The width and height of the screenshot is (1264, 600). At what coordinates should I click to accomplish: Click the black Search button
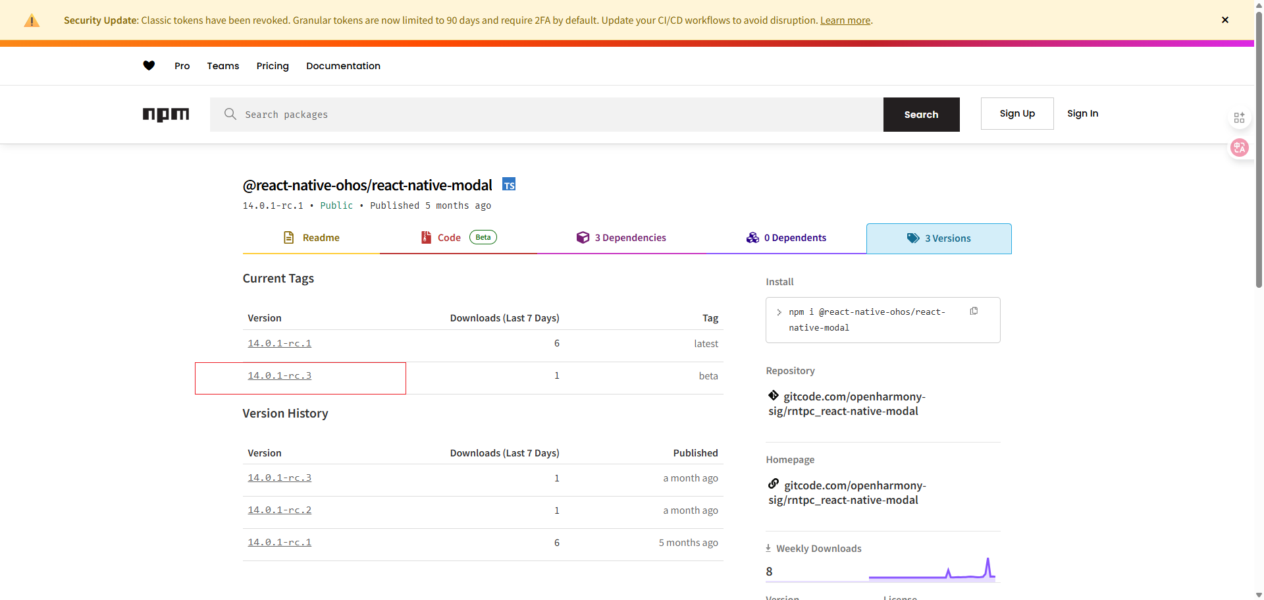tap(921, 115)
